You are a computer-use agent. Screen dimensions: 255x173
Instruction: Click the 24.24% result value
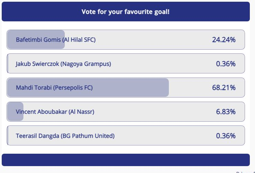[x=224, y=40]
